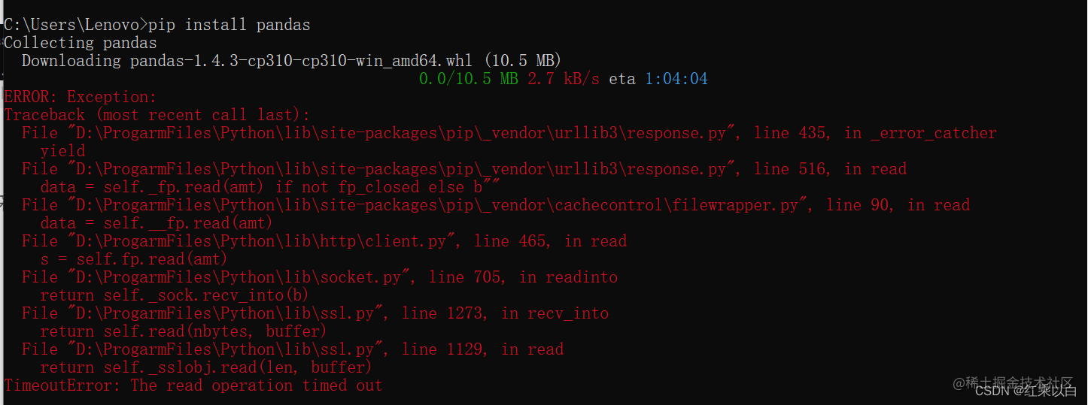Click the ssl.py line 1129 path
Image resolution: width=1088 pixels, height=405 pixels.
tap(228, 349)
